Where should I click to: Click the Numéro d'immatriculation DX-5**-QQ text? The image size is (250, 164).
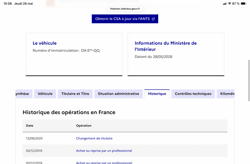coord(66,51)
